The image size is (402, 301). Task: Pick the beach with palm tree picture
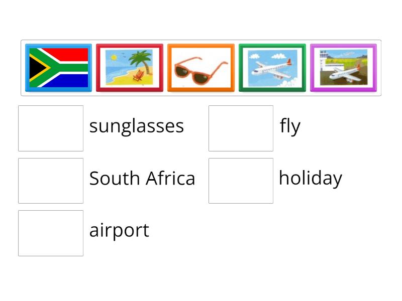click(x=130, y=68)
